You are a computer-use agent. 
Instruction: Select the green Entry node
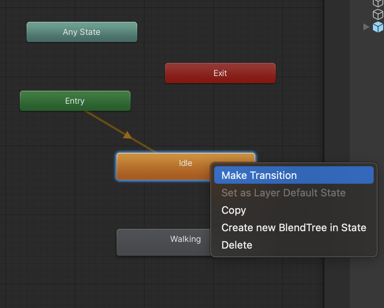[x=75, y=101]
